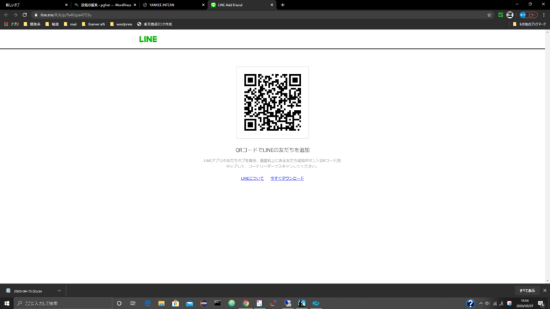Open the LINEについて link
The width and height of the screenshot is (550, 309).
coord(252,179)
